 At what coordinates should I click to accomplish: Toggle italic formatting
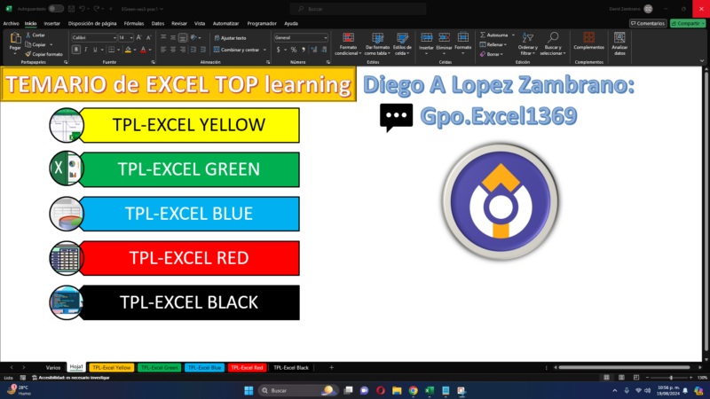[85, 50]
